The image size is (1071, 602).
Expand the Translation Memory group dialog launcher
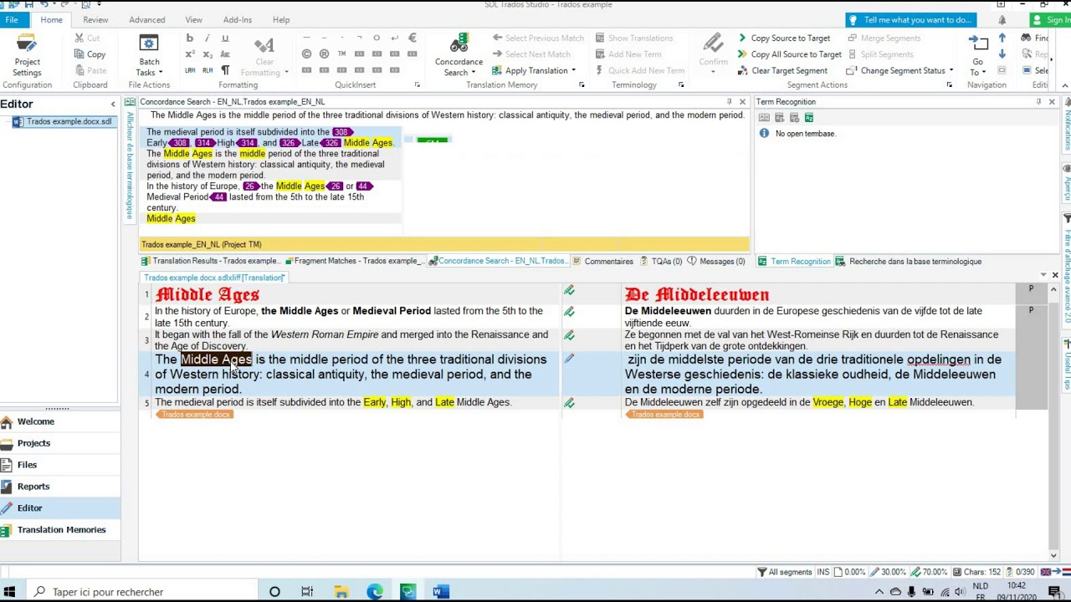point(582,84)
